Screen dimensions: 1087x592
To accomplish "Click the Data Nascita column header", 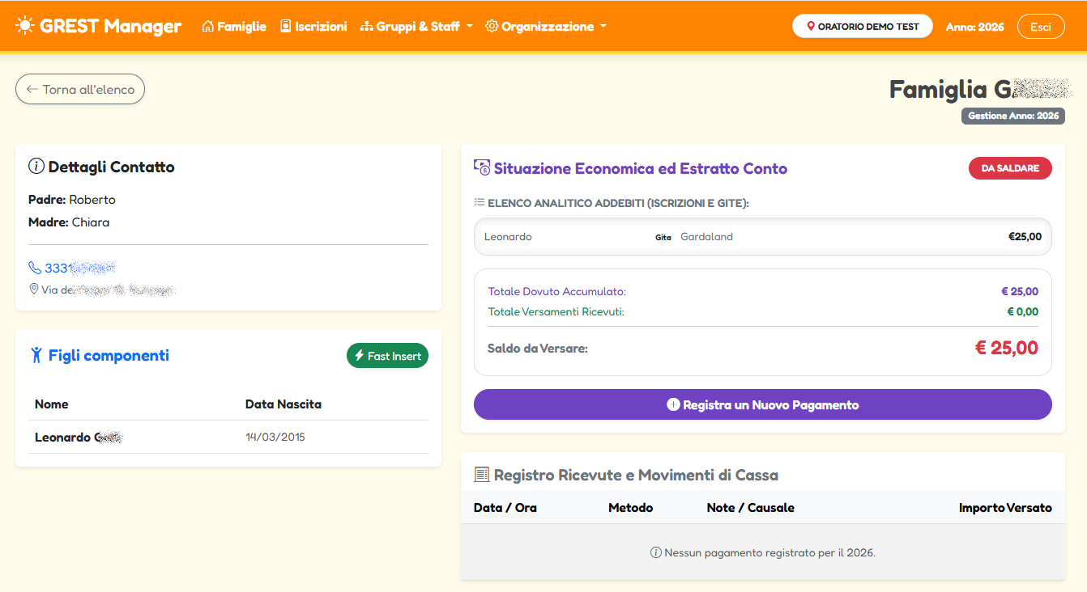I will (x=283, y=404).
